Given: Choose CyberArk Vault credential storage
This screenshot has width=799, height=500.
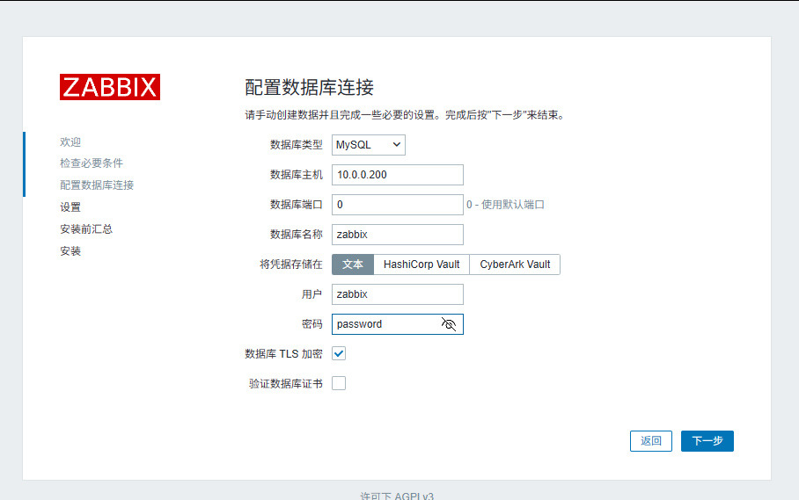Looking at the screenshot, I should 515,264.
